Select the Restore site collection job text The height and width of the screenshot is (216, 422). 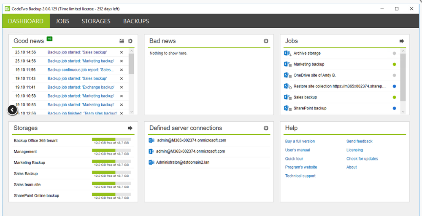(x=340, y=86)
